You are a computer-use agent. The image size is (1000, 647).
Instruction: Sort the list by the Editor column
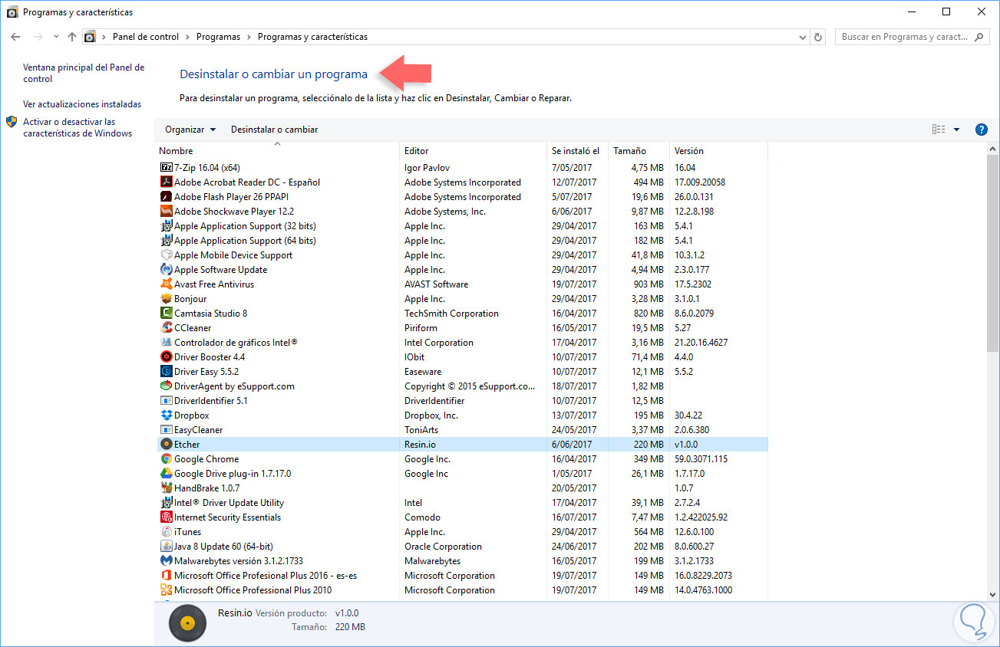[x=474, y=151]
